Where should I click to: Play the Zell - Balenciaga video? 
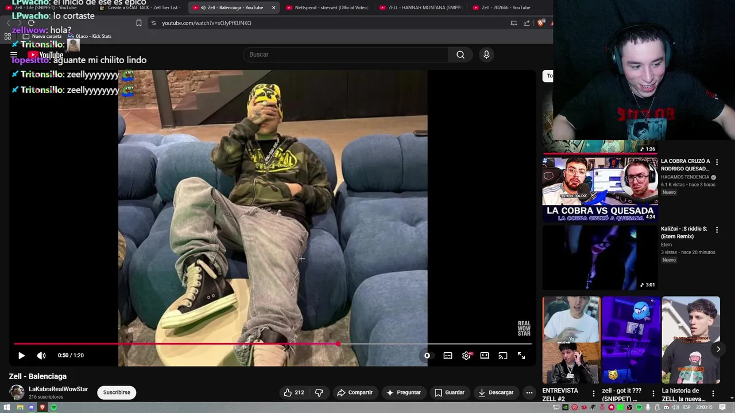(21, 356)
